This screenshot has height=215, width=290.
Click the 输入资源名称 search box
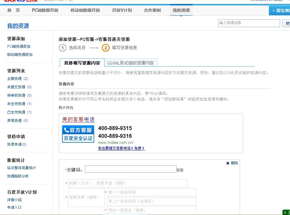pos(249,23)
